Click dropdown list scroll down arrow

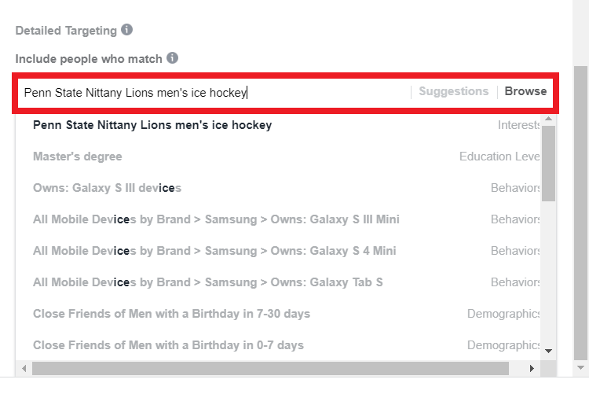[548, 351]
